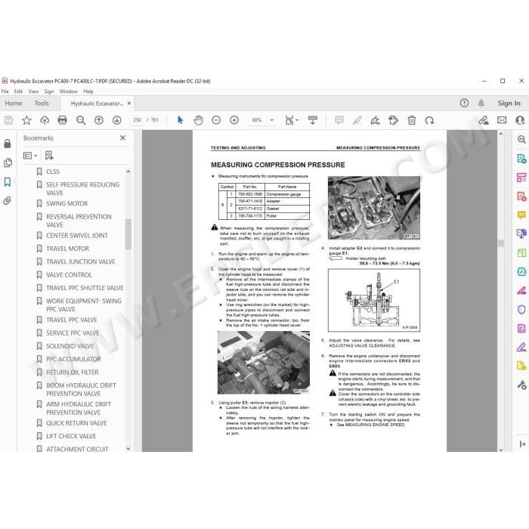Click bookmarks list scroll-down arrow

[128, 449]
